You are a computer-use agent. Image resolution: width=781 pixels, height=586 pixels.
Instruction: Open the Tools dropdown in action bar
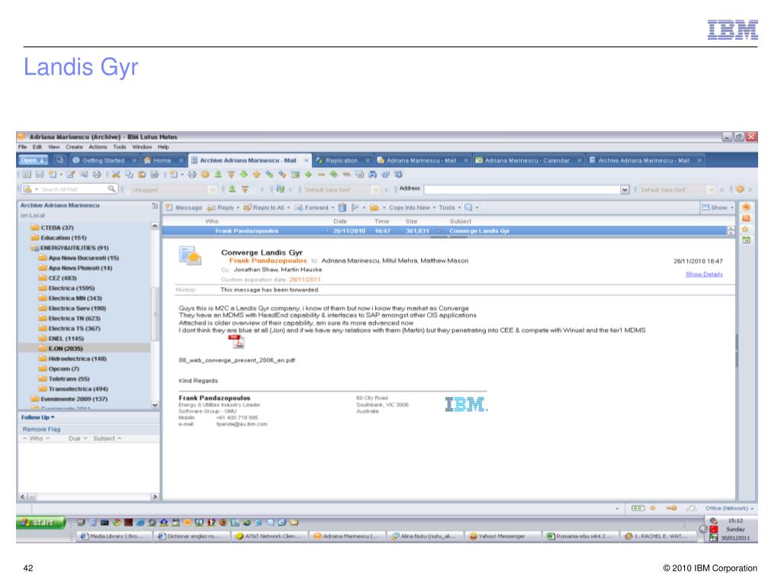coord(458,208)
